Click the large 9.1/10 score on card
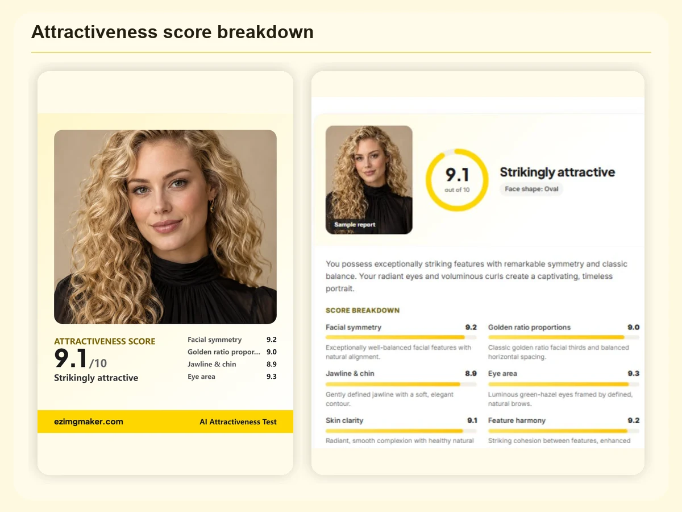Screen dimensions: 682x512 coord(80,359)
